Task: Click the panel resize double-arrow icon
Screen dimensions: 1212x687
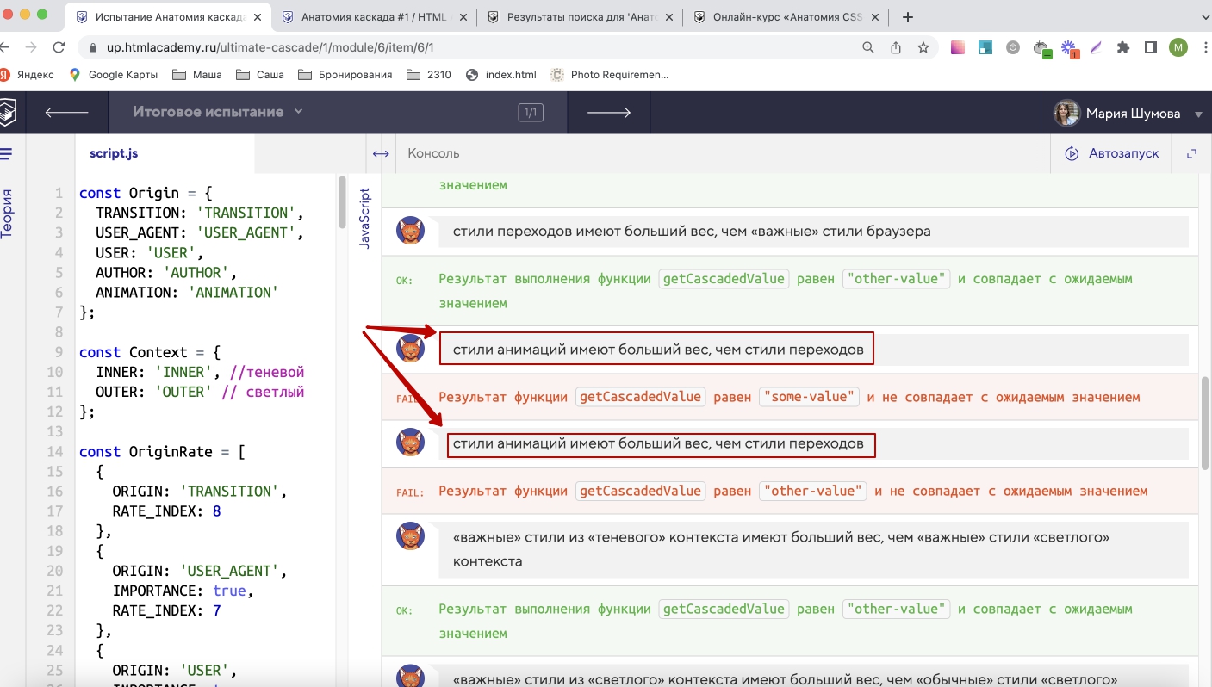Action: (380, 154)
